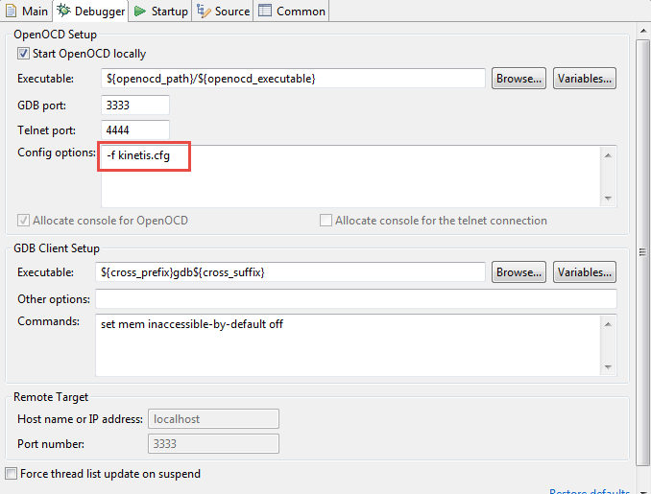Image resolution: width=651 pixels, height=494 pixels.
Task: Click the Debugger tab bug icon
Action: coord(64,12)
